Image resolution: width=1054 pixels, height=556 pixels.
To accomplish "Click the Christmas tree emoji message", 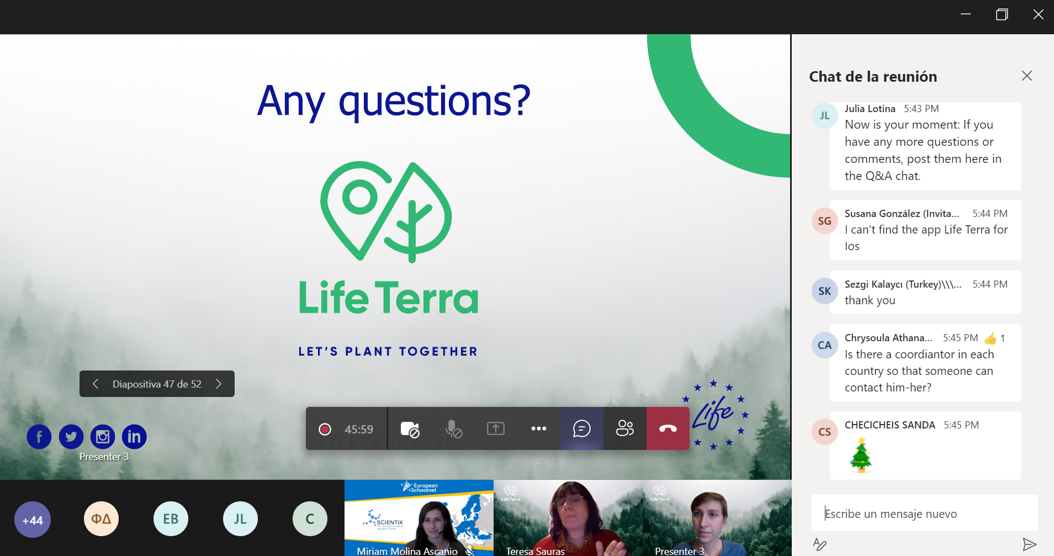I will [861, 455].
